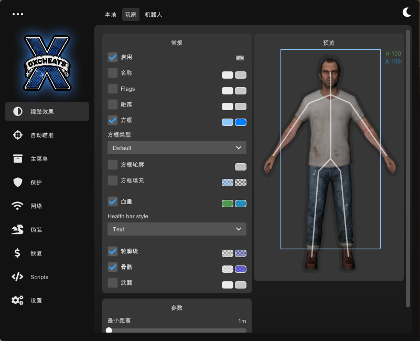Image resolution: width=420 pixels, height=341 pixels.
Task: Click the 'A 100' armor text in preview
Action: 393,61
